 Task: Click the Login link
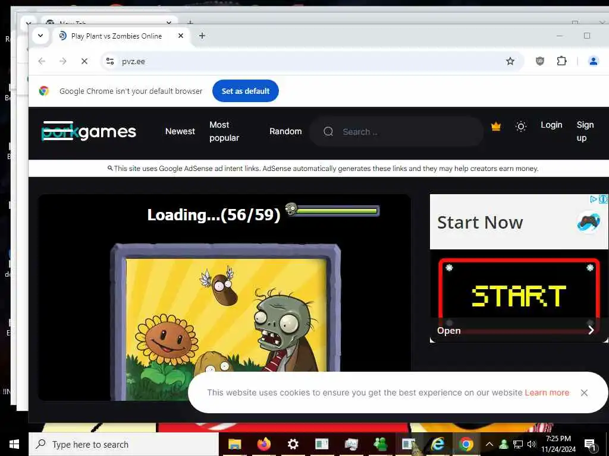(551, 125)
